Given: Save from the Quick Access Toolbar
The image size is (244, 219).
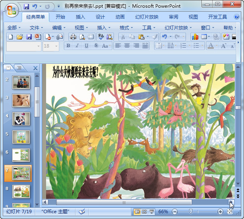Looking at the screenshot, I should pos(26,7).
